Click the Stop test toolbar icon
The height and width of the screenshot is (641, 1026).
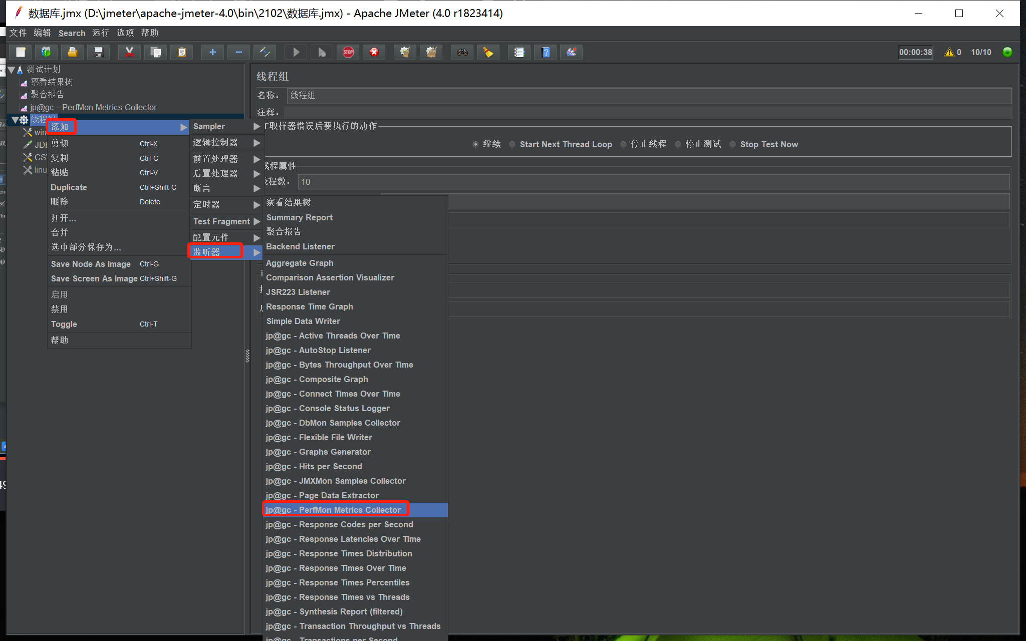click(348, 52)
